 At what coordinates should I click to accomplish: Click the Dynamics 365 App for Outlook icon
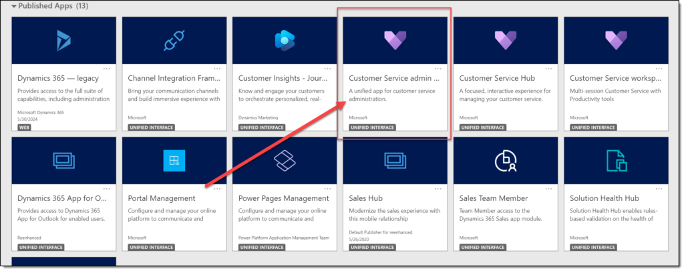tap(63, 160)
